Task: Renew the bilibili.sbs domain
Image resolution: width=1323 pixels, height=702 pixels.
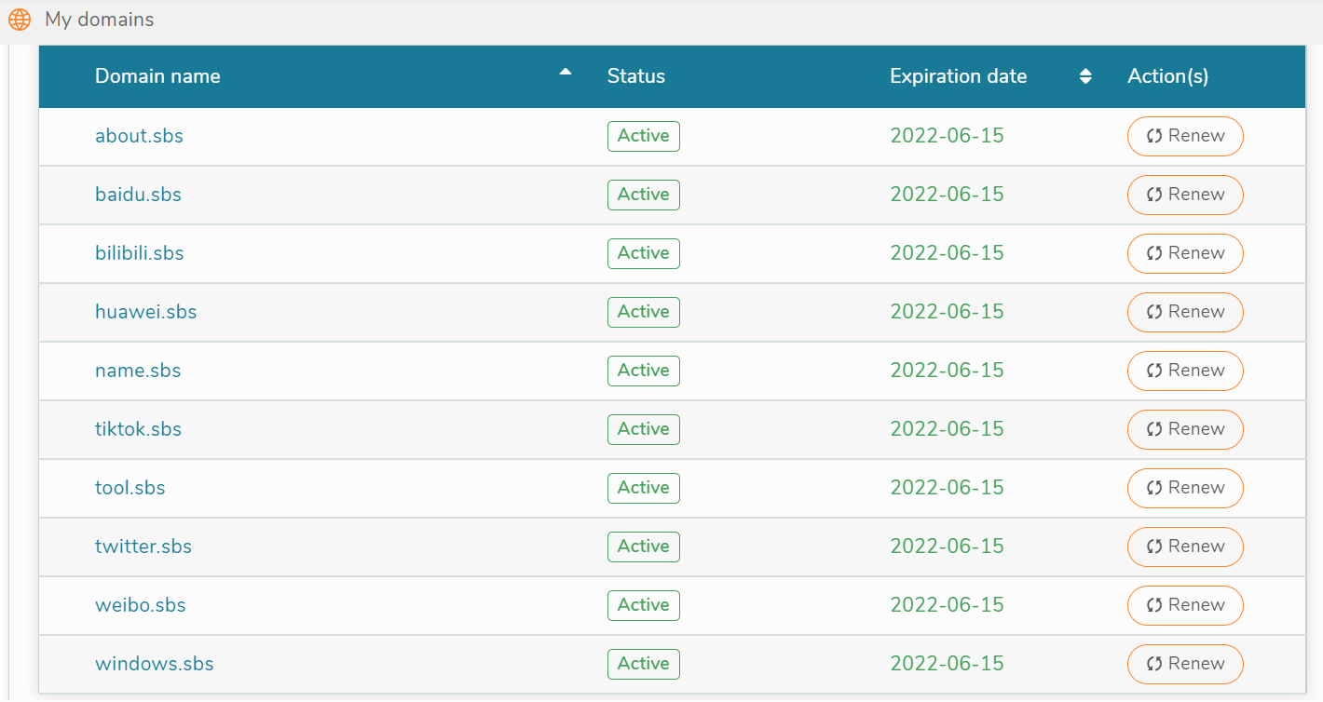Action: [x=1185, y=253]
